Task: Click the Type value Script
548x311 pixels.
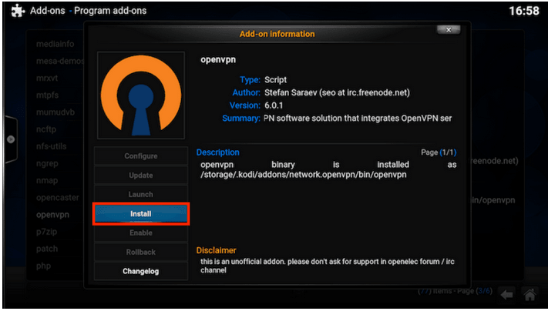Action: pyautogui.click(x=275, y=80)
